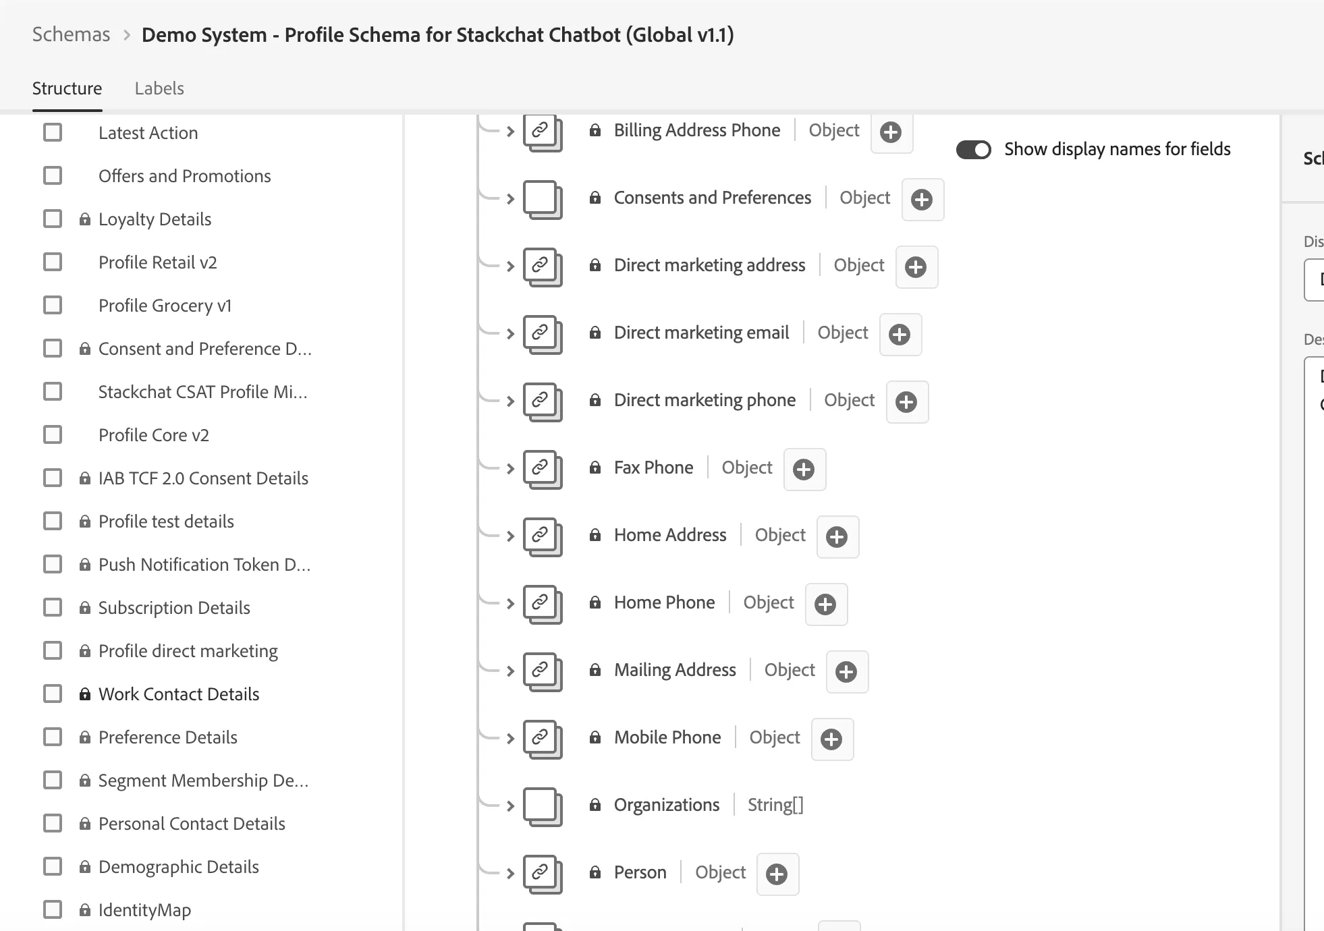Select the Direct marketing phone field
The width and height of the screenshot is (1324, 931).
click(705, 400)
